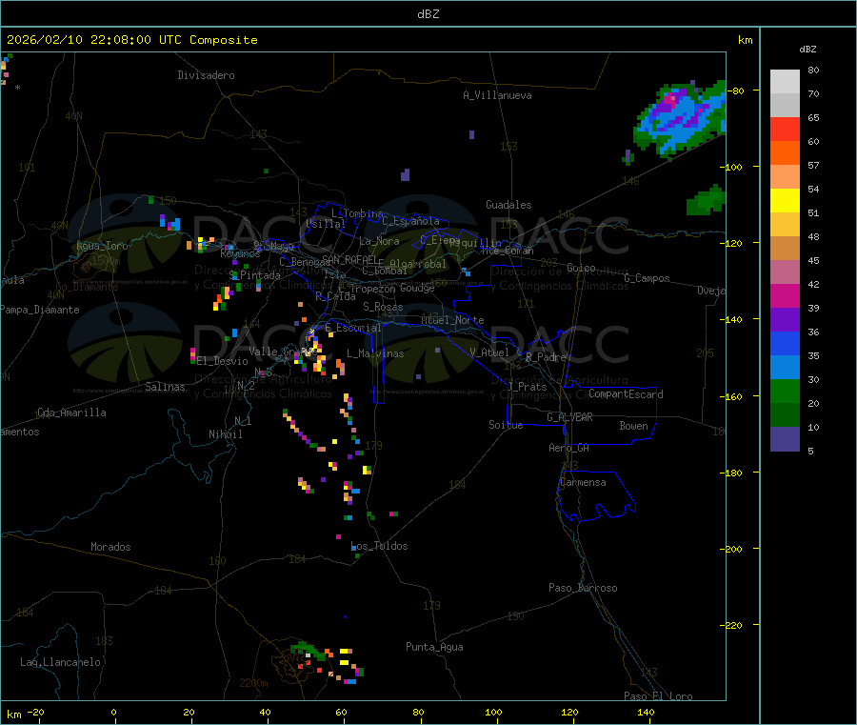Click the dBZ title at top
Viewport: 857px width, 725px height.
[428, 14]
